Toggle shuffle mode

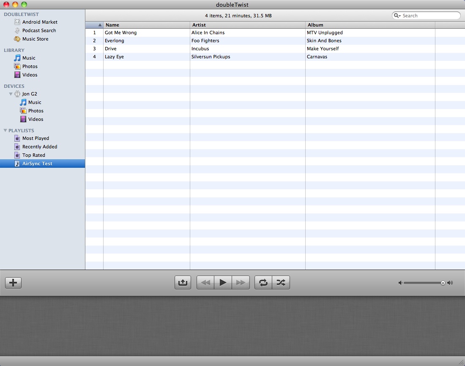281,282
